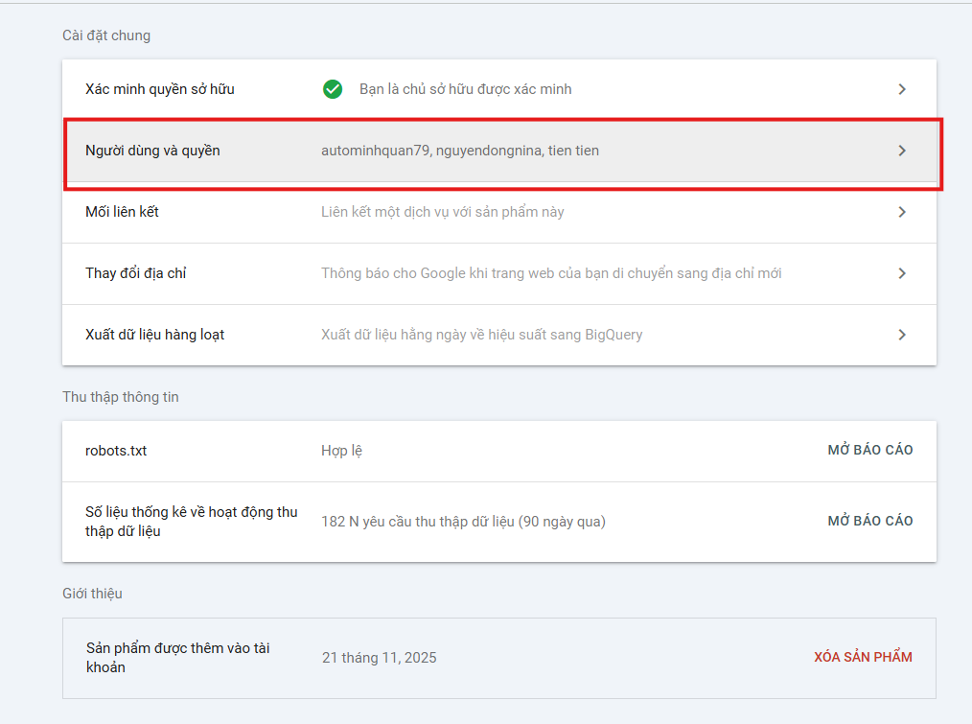Expand the Người dùng và quyền chevron
972x724 pixels.
coord(902,151)
